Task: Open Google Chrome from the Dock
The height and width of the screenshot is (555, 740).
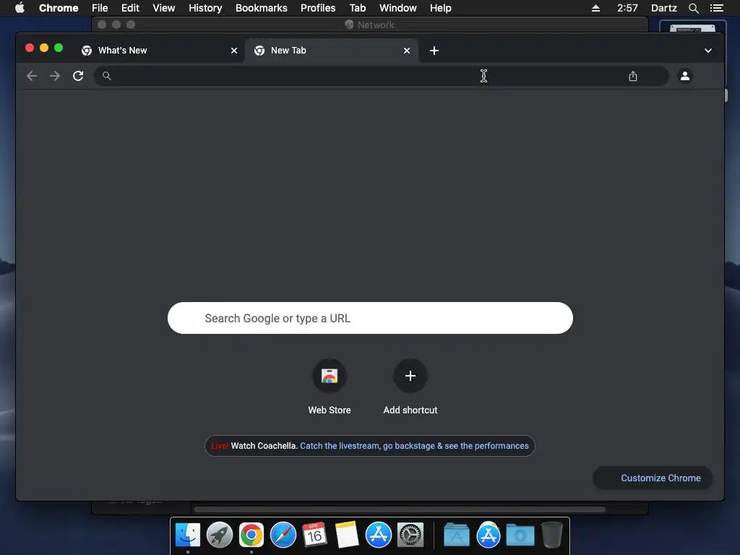Action: click(251, 535)
